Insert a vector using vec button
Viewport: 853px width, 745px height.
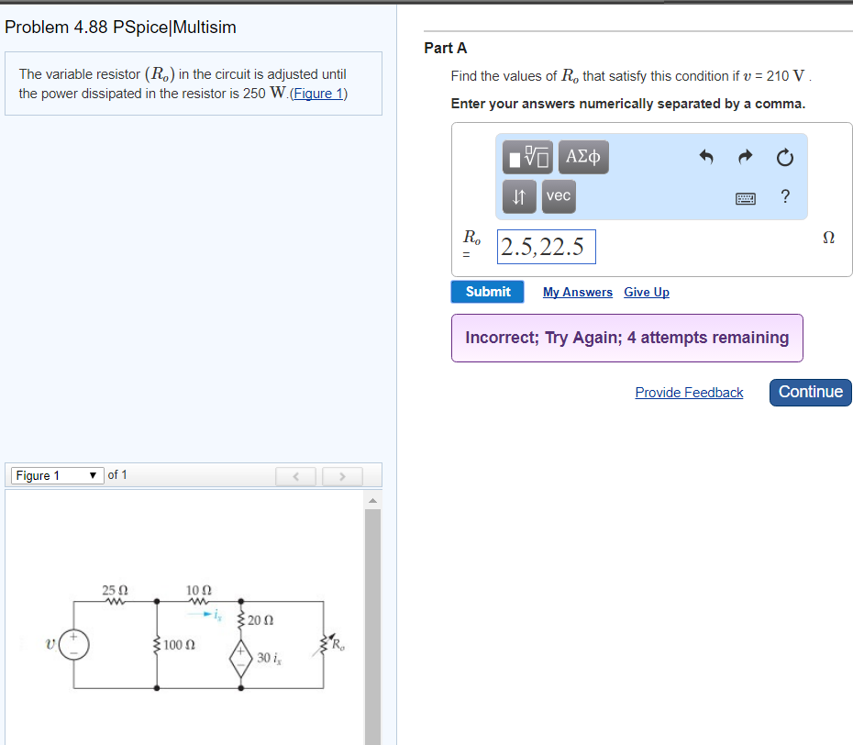[558, 195]
